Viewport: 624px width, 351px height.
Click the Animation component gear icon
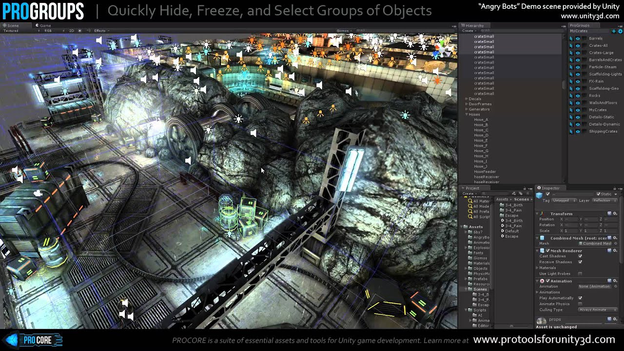[615, 281]
